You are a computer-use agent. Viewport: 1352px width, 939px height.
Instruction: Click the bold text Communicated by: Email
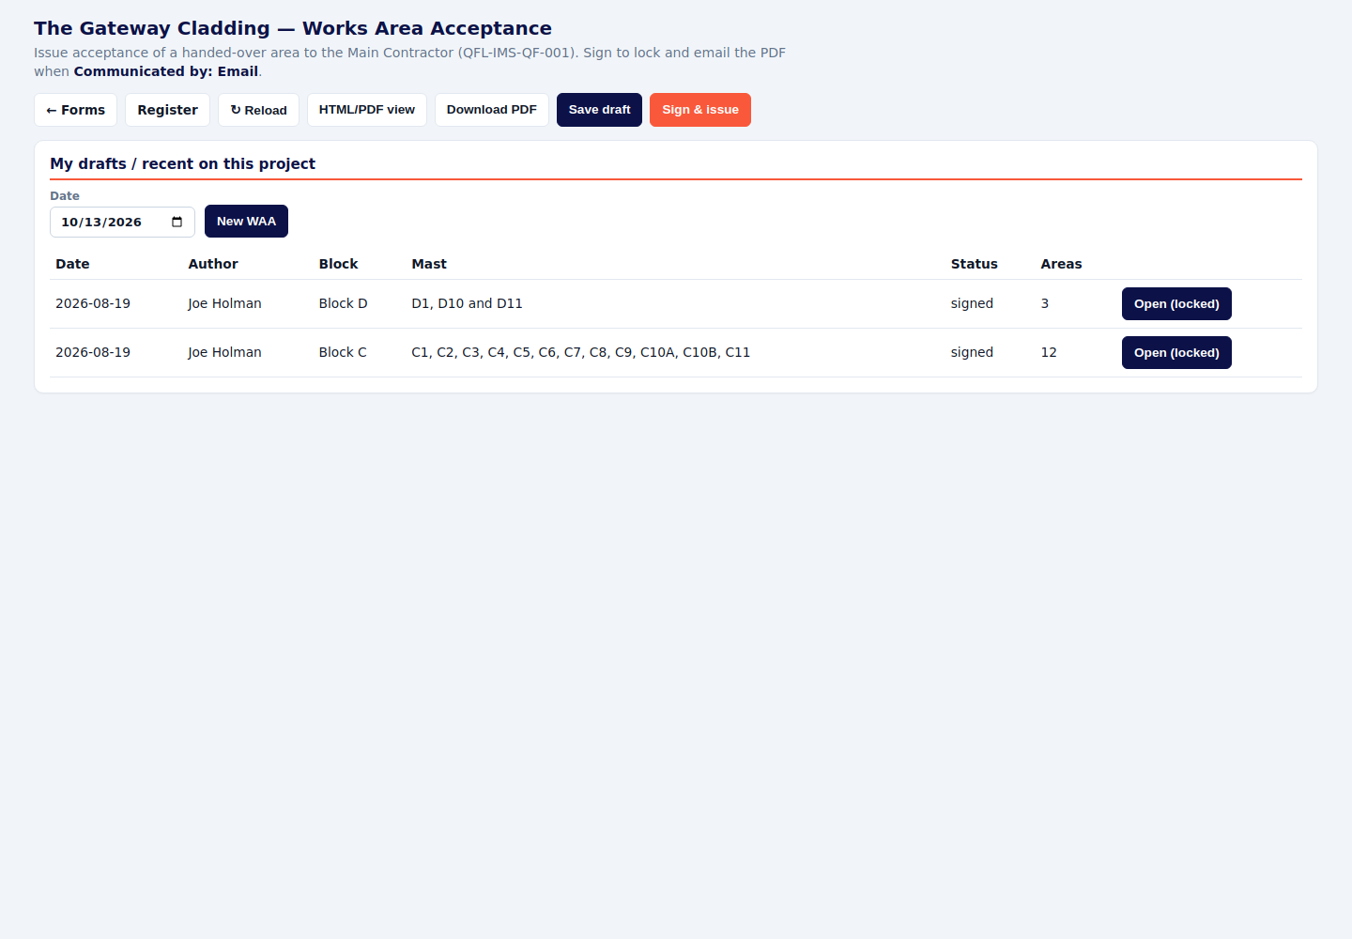166,71
